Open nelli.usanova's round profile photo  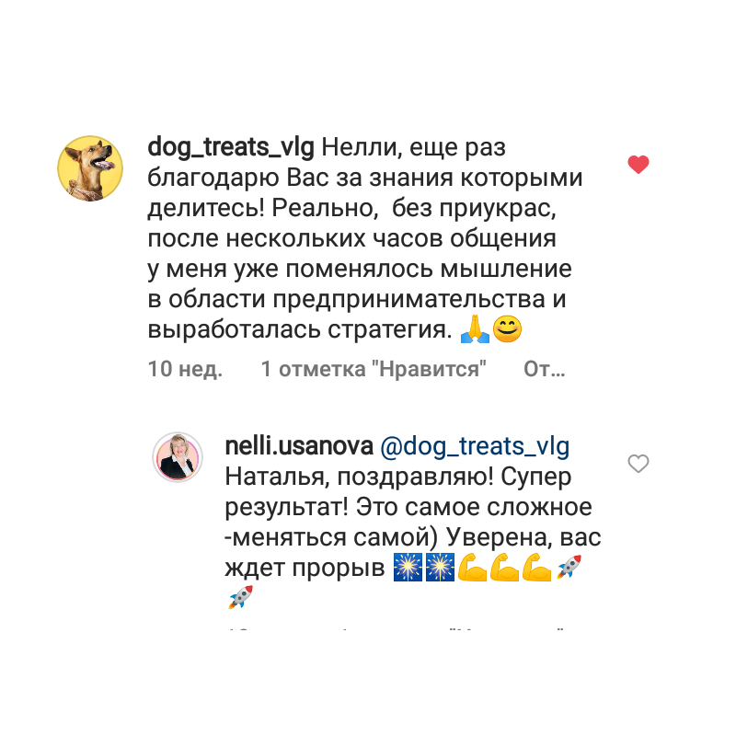[178, 457]
